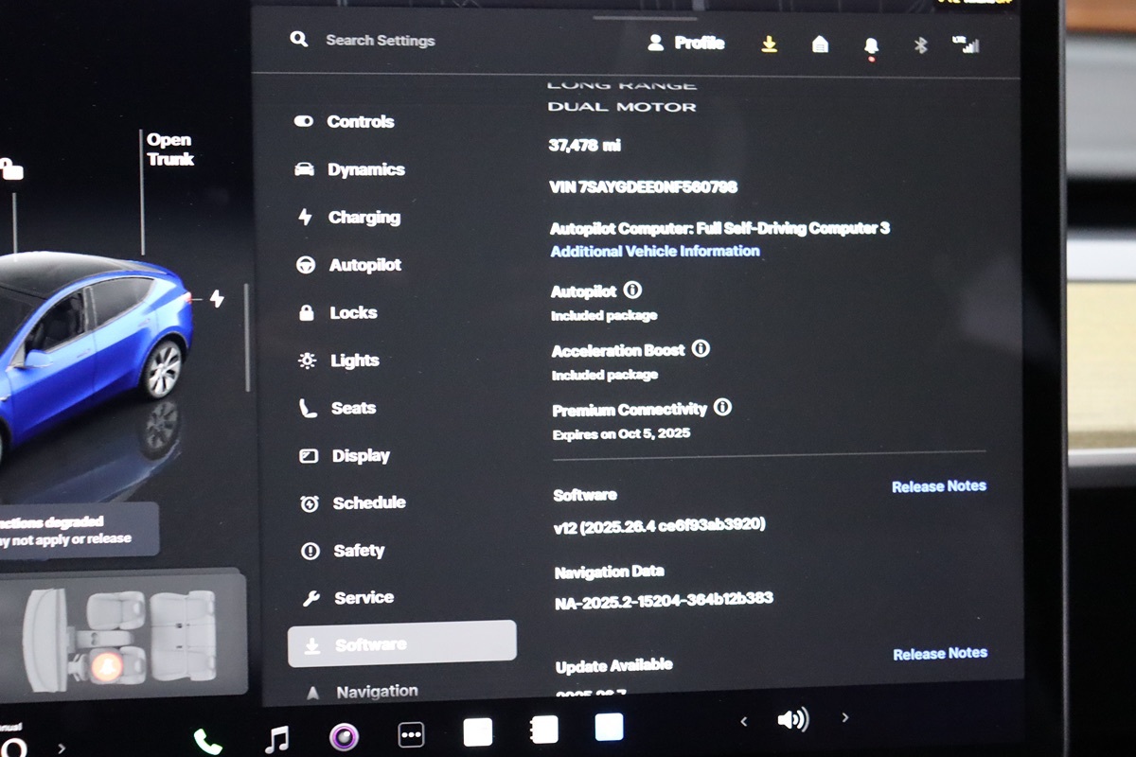The image size is (1136, 757).
Task: Show Premium Connectivity info icon
Action: point(722,408)
